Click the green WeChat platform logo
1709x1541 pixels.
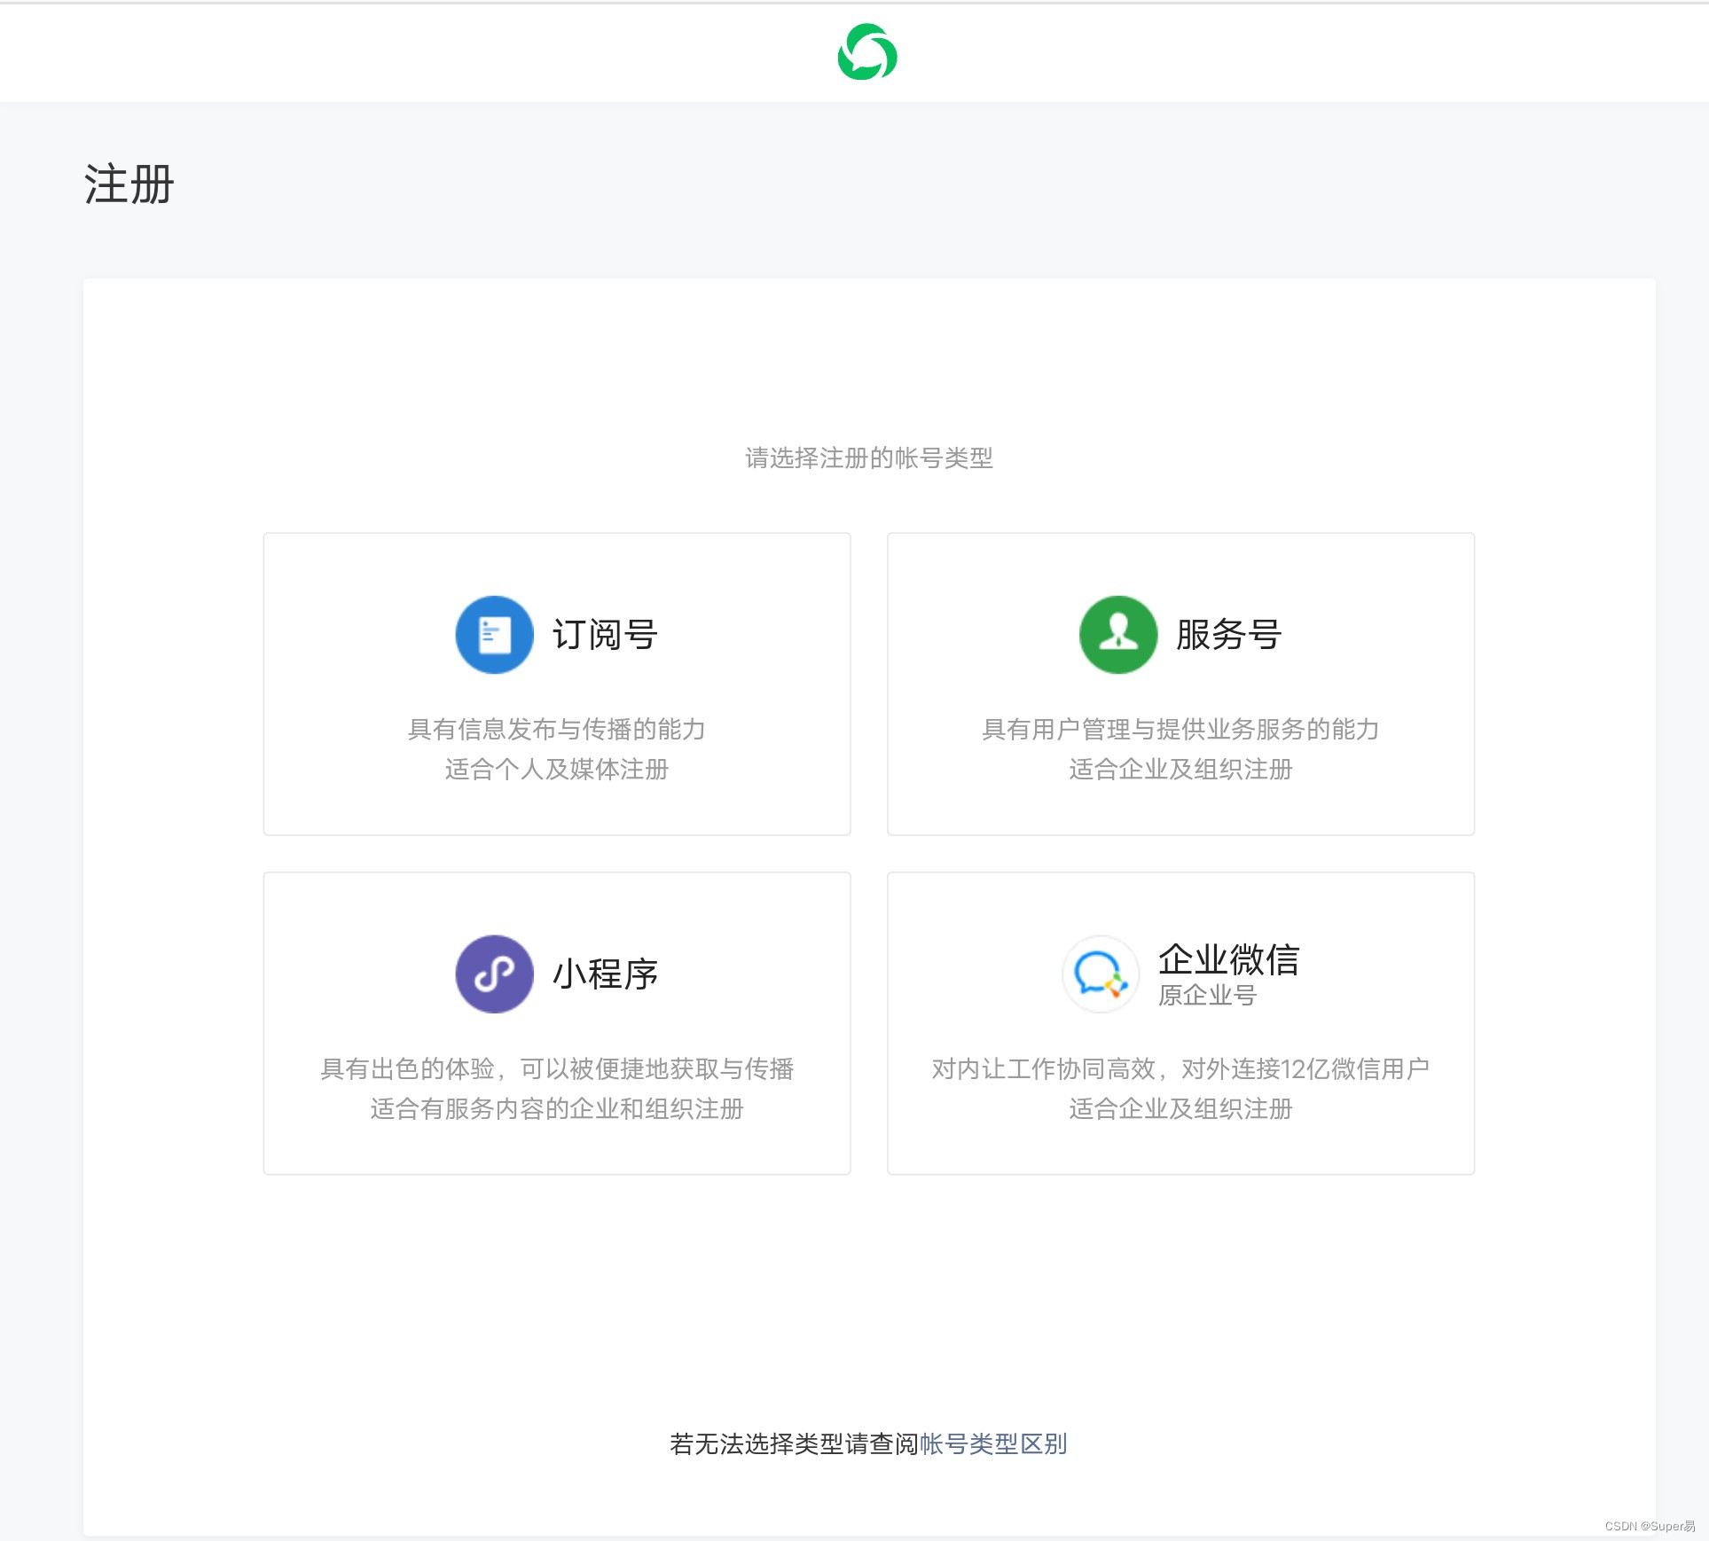(x=866, y=52)
